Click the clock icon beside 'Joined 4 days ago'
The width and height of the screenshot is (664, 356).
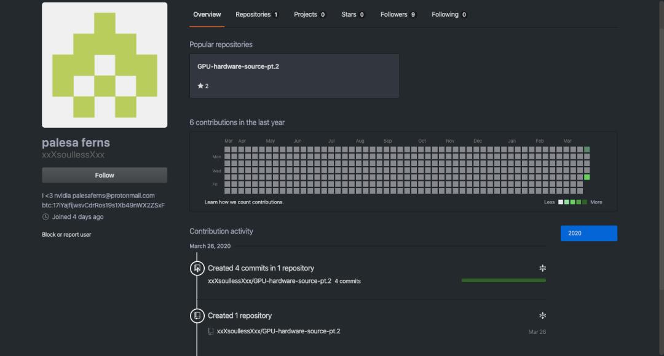[x=45, y=217]
